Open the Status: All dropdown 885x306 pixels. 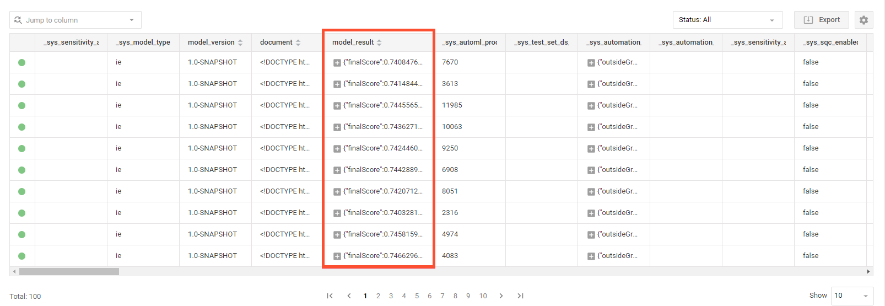pyautogui.click(x=727, y=20)
